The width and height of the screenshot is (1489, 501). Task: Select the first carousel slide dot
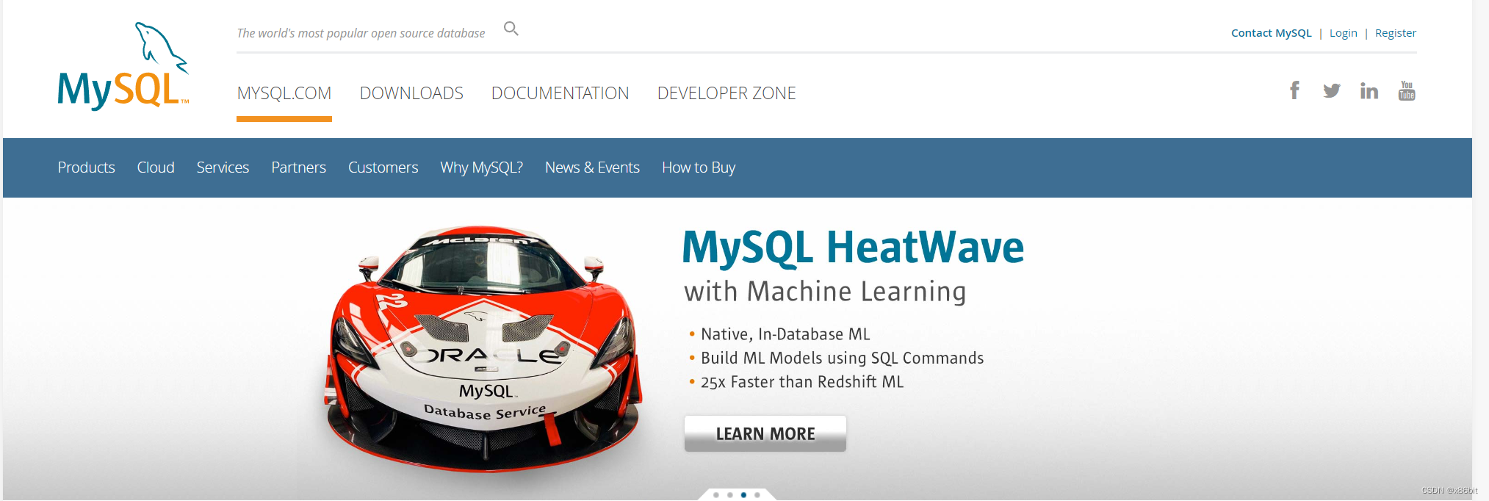point(716,495)
